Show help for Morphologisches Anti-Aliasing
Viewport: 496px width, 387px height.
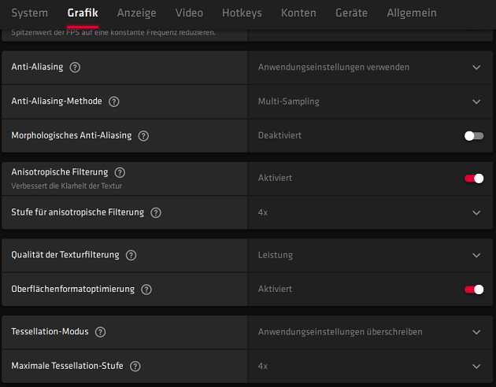(x=143, y=135)
